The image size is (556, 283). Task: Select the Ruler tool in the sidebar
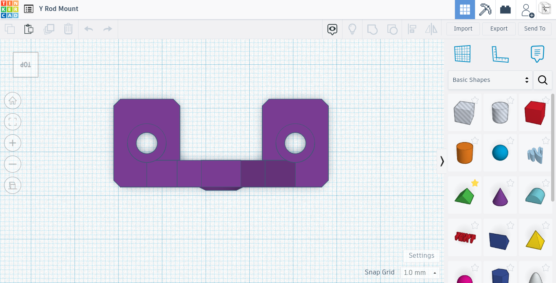pos(500,53)
